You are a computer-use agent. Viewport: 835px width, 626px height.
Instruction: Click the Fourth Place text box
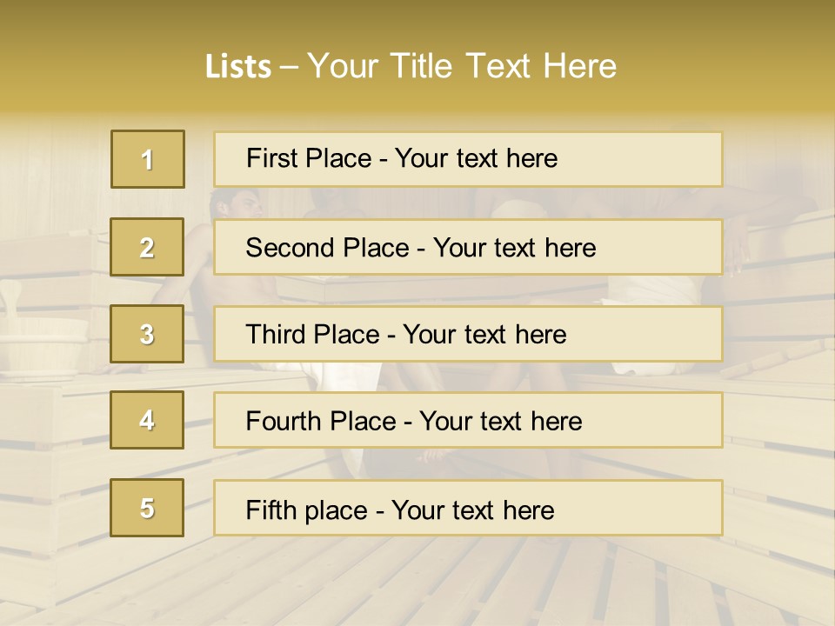pos(468,421)
